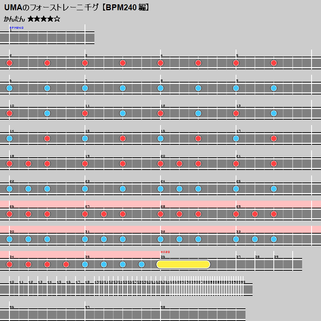The width and height of the screenshot is (321, 321).
Task: Click the yellow drumroll bar in measure 36
Action: (183, 264)
